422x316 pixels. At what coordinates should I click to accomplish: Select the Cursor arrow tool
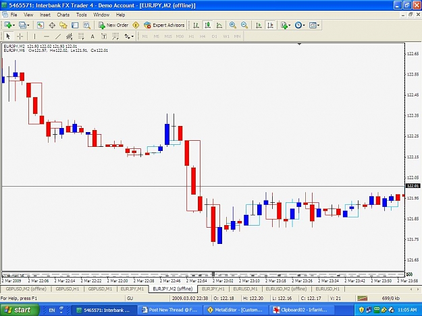[x=8, y=36]
